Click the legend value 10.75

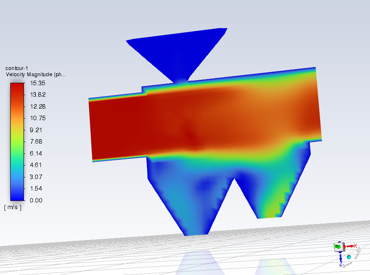pyautogui.click(x=38, y=118)
